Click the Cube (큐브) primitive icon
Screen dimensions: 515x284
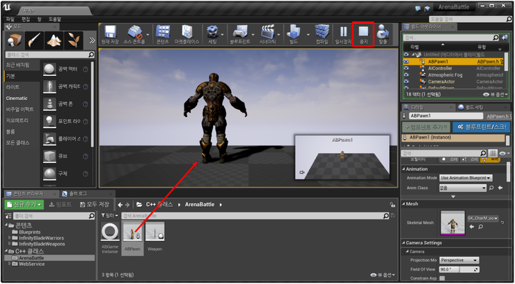(x=49, y=157)
